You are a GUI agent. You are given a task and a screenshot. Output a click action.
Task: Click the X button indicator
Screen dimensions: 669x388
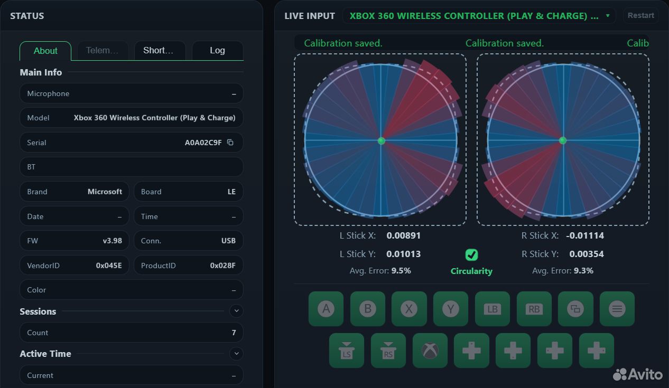click(409, 309)
